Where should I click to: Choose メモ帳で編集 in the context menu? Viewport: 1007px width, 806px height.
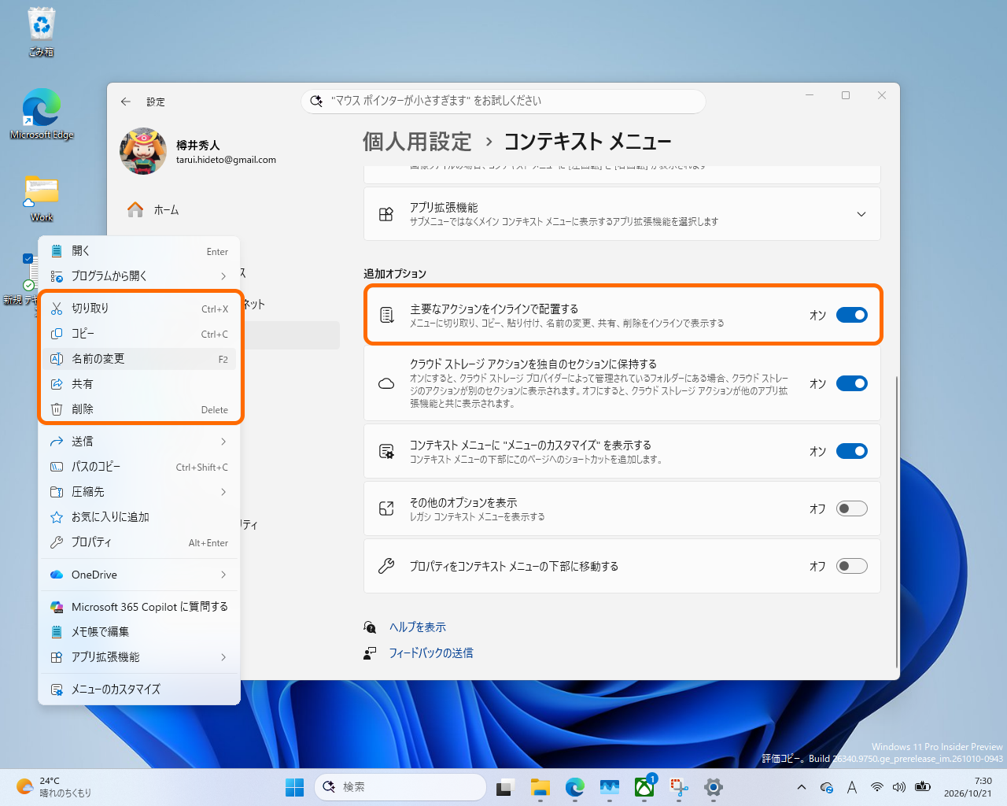point(140,632)
